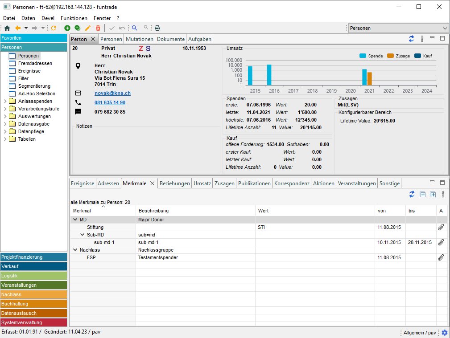The height and width of the screenshot is (338, 450).
Task: Collapse all rows in the Merkmale table
Action: pos(422,195)
